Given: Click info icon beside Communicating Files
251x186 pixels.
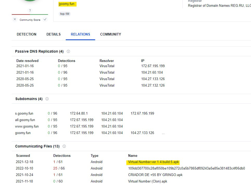Looking at the screenshot, I should click(64, 146).
